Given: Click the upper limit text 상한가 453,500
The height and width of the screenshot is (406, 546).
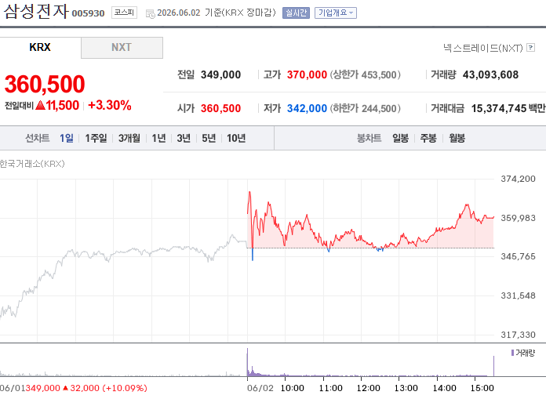Looking at the screenshot, I should pos(366,74).
